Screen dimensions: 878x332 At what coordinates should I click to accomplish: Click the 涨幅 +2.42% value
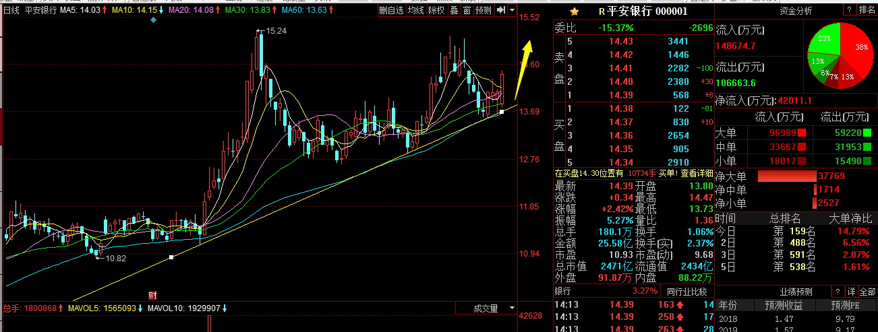click(x=618, y=209)
